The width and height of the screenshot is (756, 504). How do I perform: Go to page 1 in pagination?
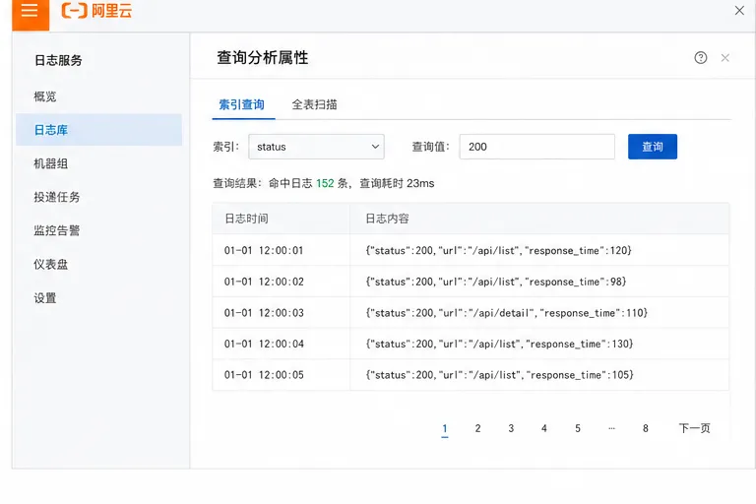click(x=445, y=428)
